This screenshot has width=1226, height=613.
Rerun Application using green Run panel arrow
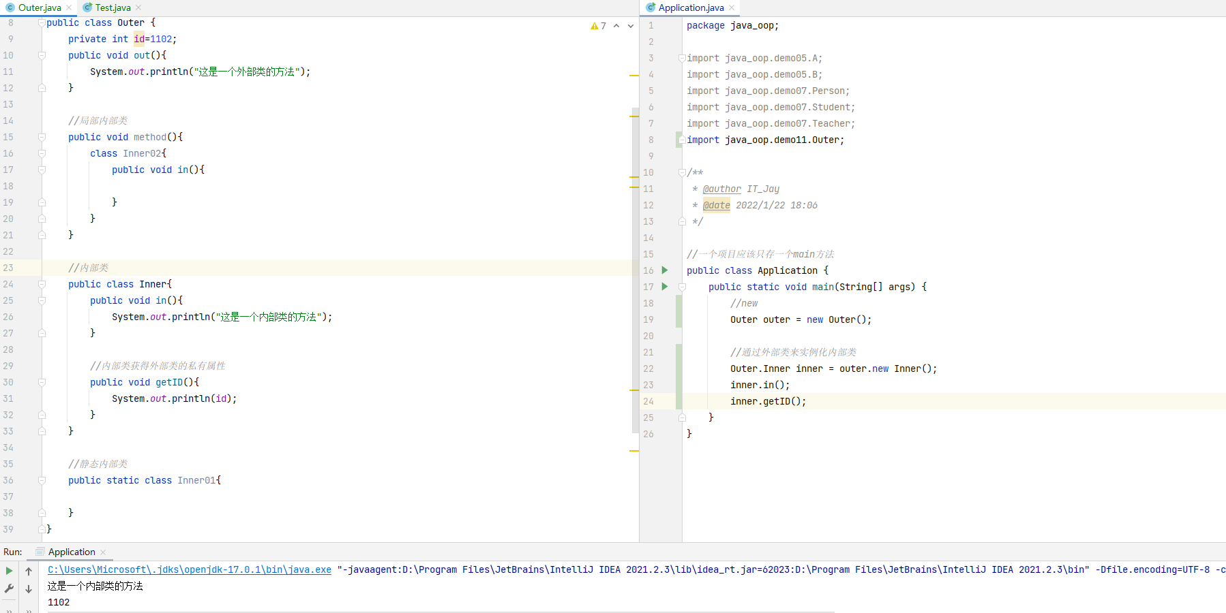9,571
